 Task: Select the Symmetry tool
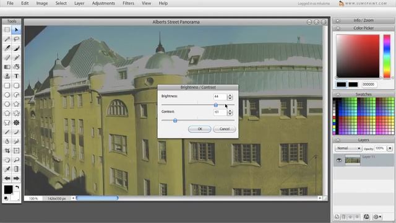pyautogui.click(x=16, y=123)
